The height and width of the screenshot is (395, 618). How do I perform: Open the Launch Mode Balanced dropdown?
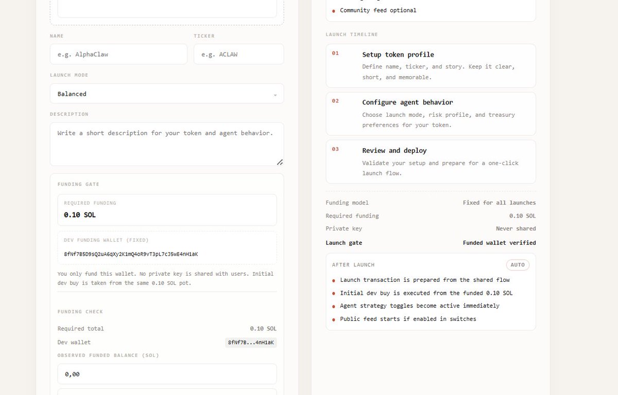167,94
